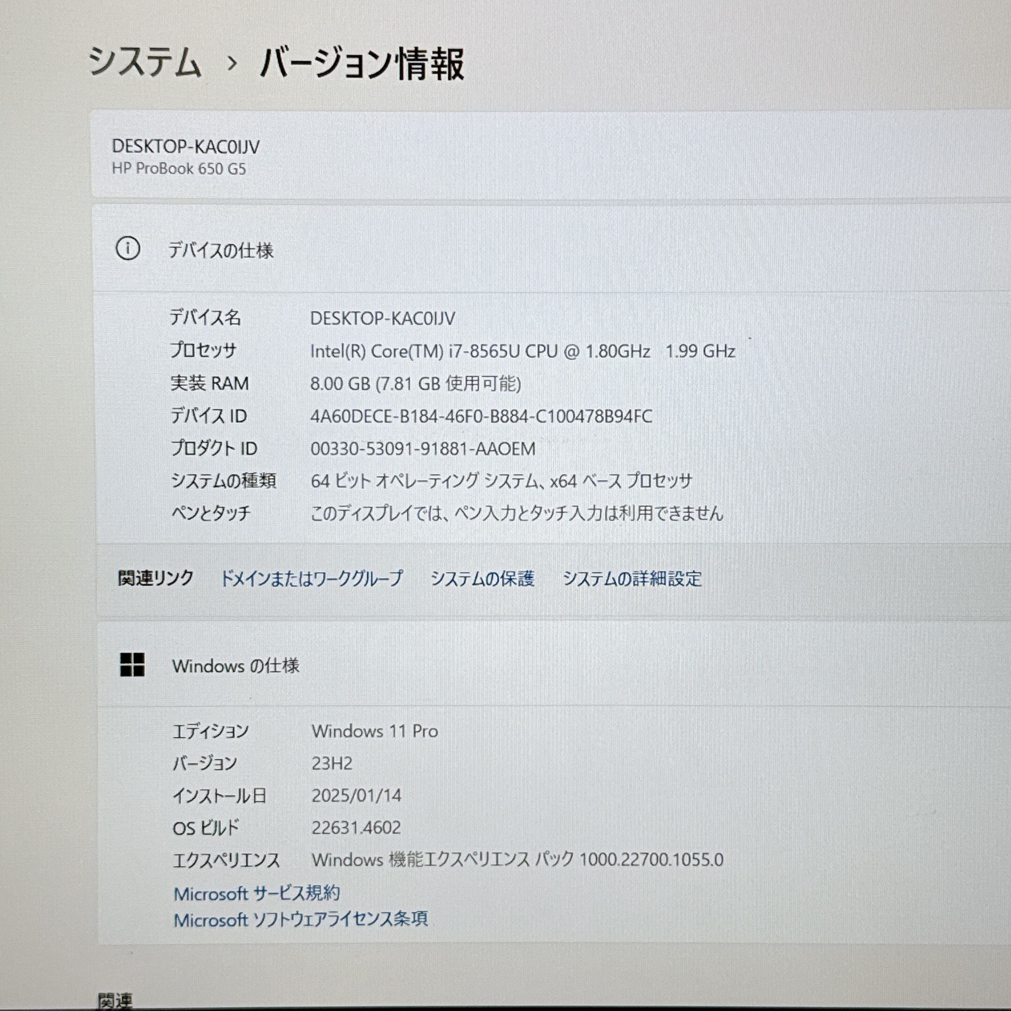
Task: Open Microsoft サービス規約 link
Action: (256, 893)
